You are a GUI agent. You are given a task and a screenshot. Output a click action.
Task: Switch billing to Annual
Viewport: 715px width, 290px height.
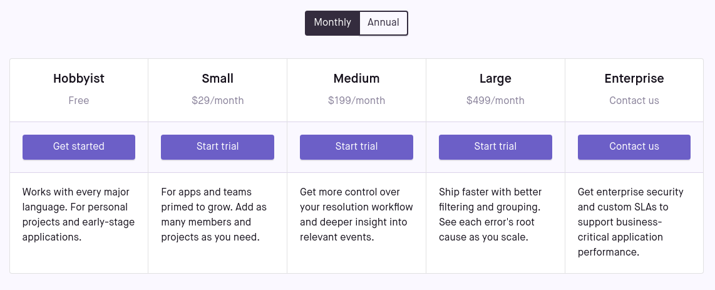(384, 23)
